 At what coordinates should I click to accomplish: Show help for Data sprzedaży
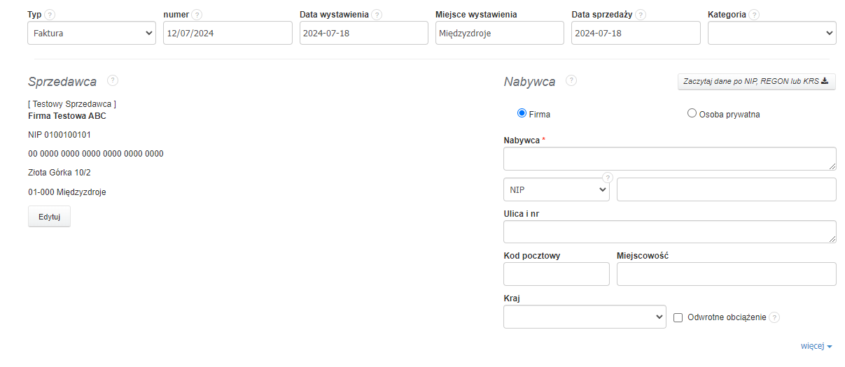pyautogui.click(x=641, y=15)
